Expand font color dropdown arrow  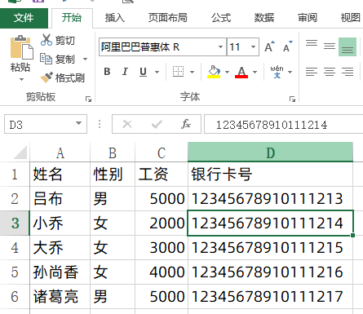[255, 72]
